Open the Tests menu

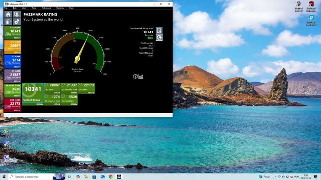pos(34,8)
